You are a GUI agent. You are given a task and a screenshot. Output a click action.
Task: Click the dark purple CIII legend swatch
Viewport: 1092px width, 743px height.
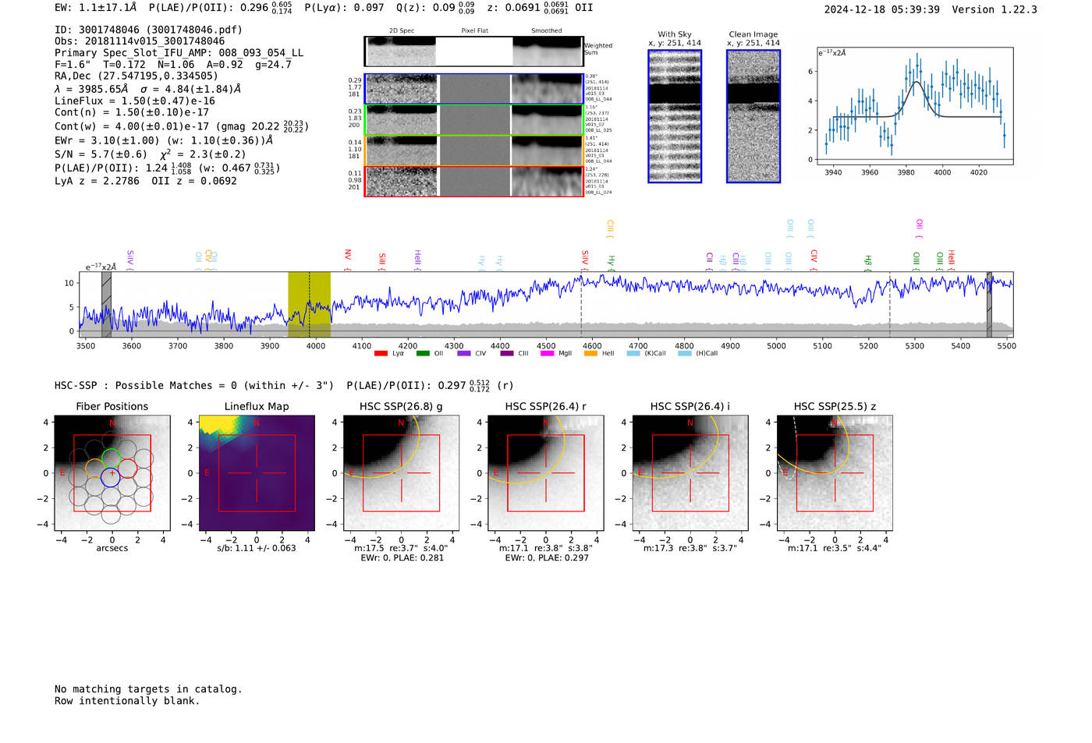(507, 354)
